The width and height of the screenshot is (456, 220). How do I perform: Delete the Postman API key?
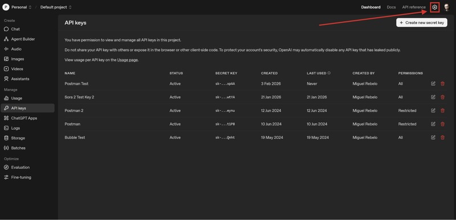coord(443,124)
